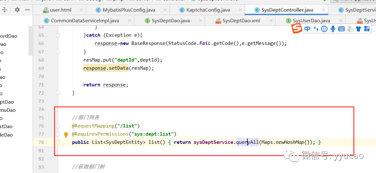Viewport: 376px width, 173px height.
Task: Open the Sogou emoji smiley panel
Action: 324,29
